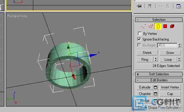Select the Polygon sub-object level icon
The image size is (184, 112).
(x=165, y=26)
